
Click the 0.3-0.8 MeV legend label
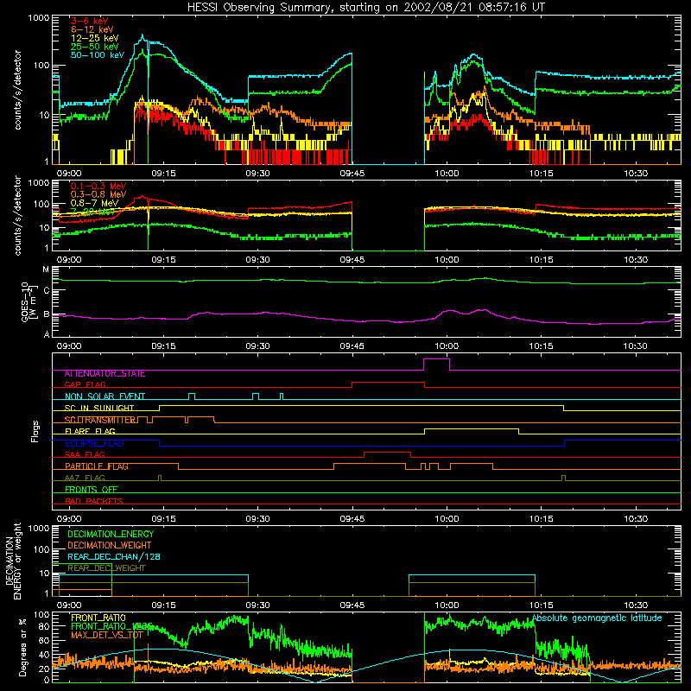tap(98, 194)
